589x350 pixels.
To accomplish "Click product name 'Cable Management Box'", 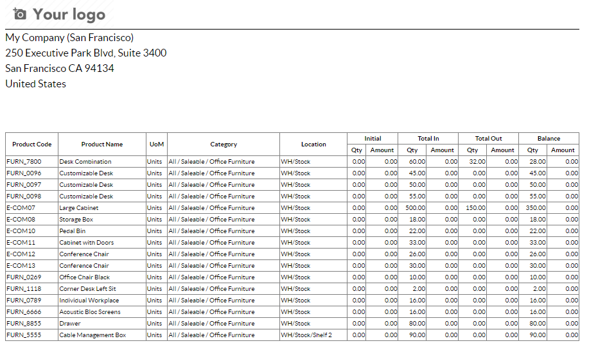I will click(92, 335).
